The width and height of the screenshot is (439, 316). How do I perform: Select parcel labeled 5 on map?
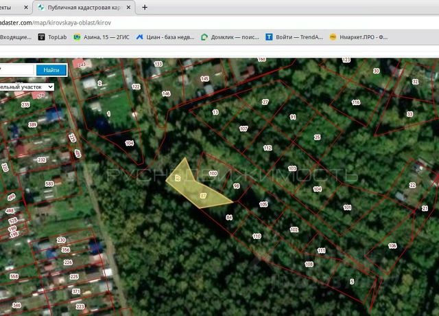point(352,282)
